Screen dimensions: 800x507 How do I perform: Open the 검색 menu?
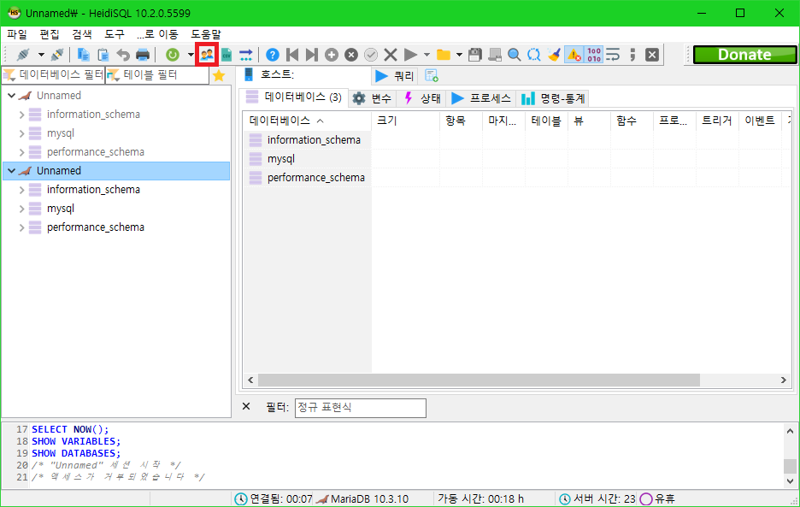pos(82,34)
